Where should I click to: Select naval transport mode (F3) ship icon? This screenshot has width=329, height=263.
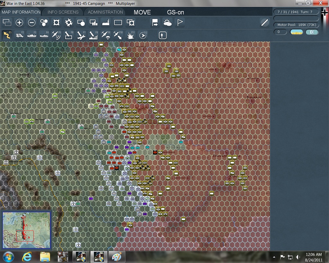pos(32,35)
